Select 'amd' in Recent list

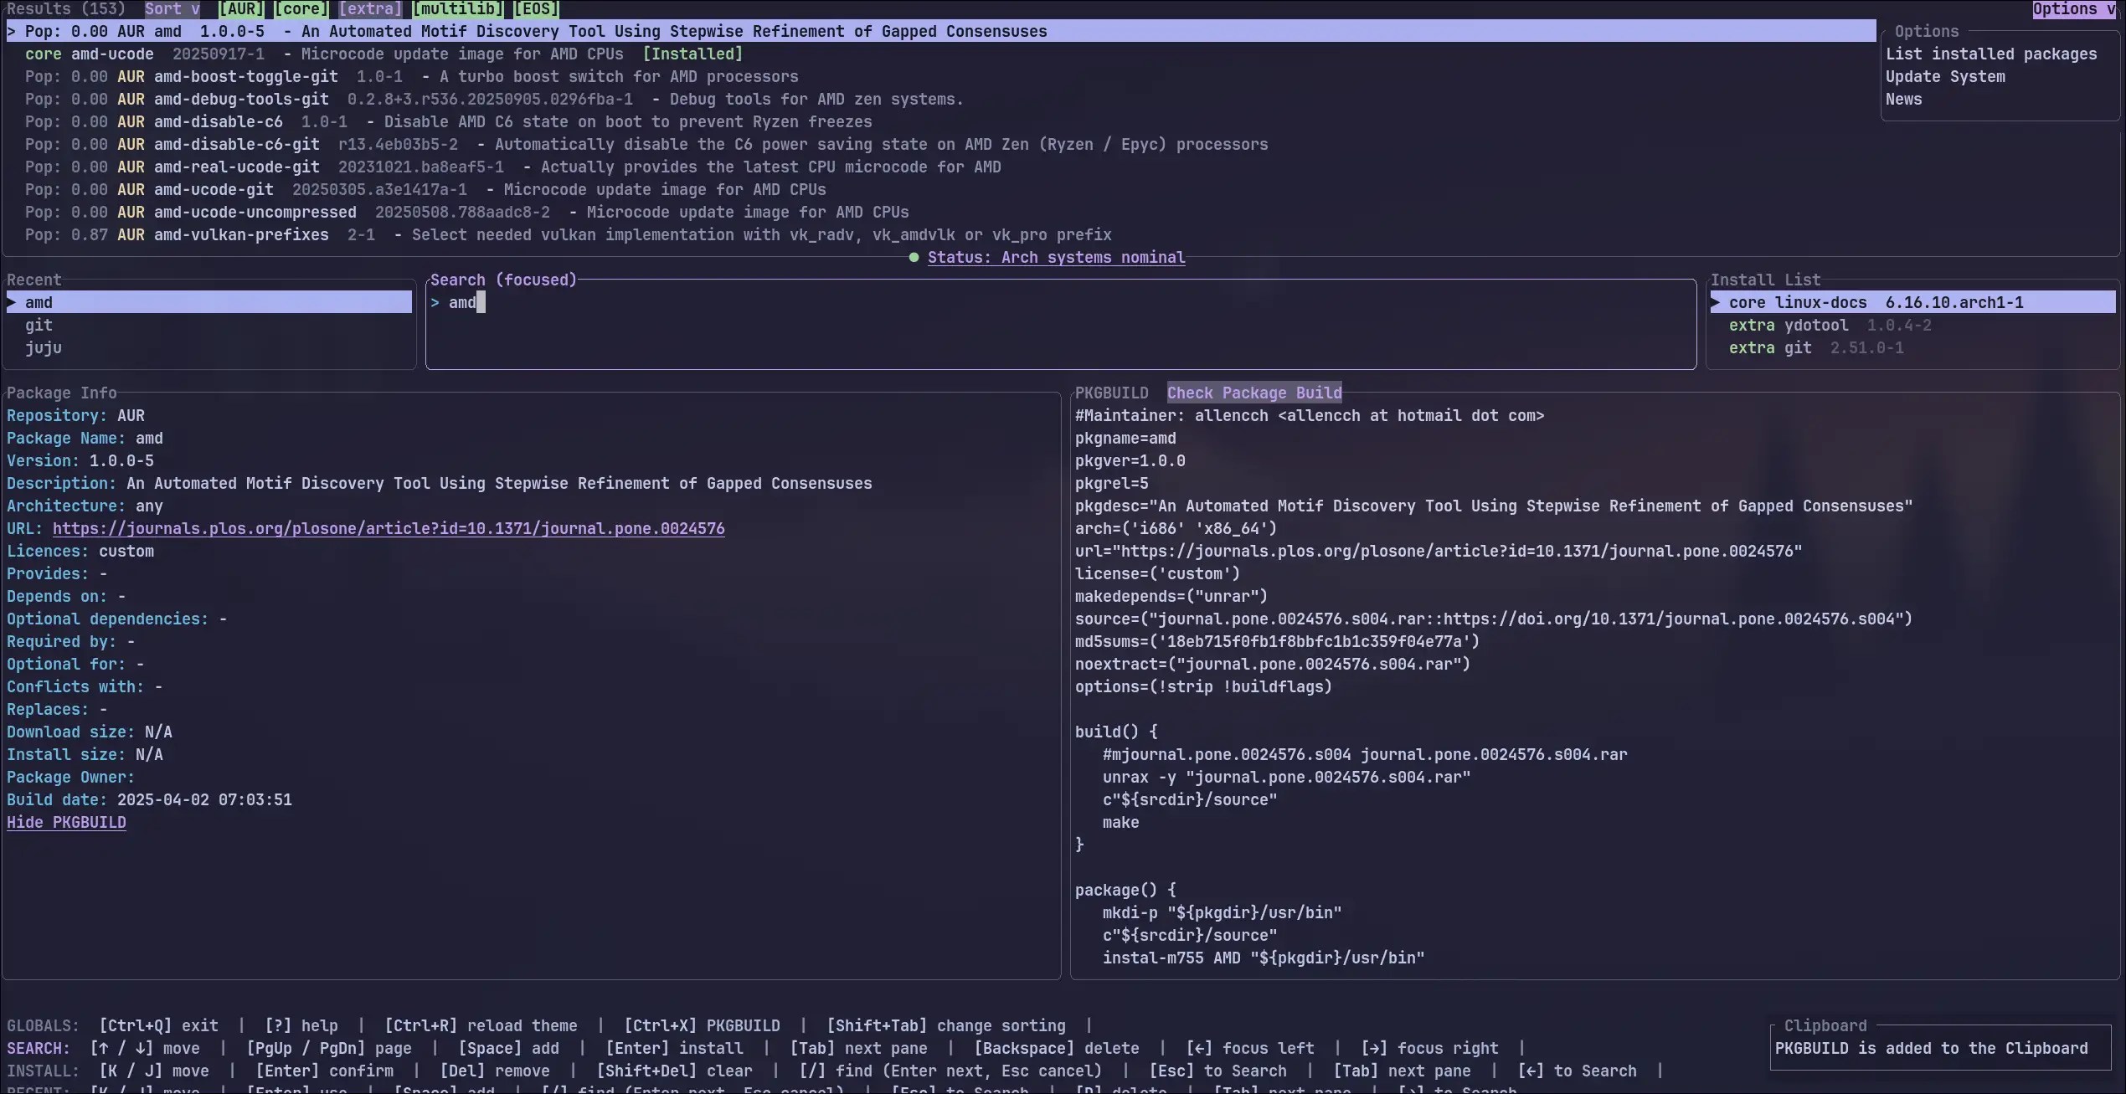point(209,303)
